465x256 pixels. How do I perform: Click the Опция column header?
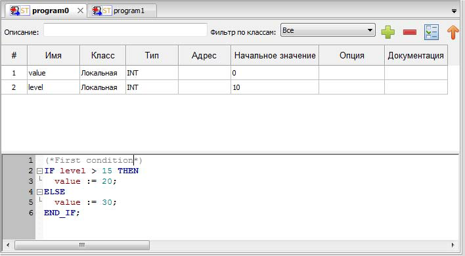352,55
